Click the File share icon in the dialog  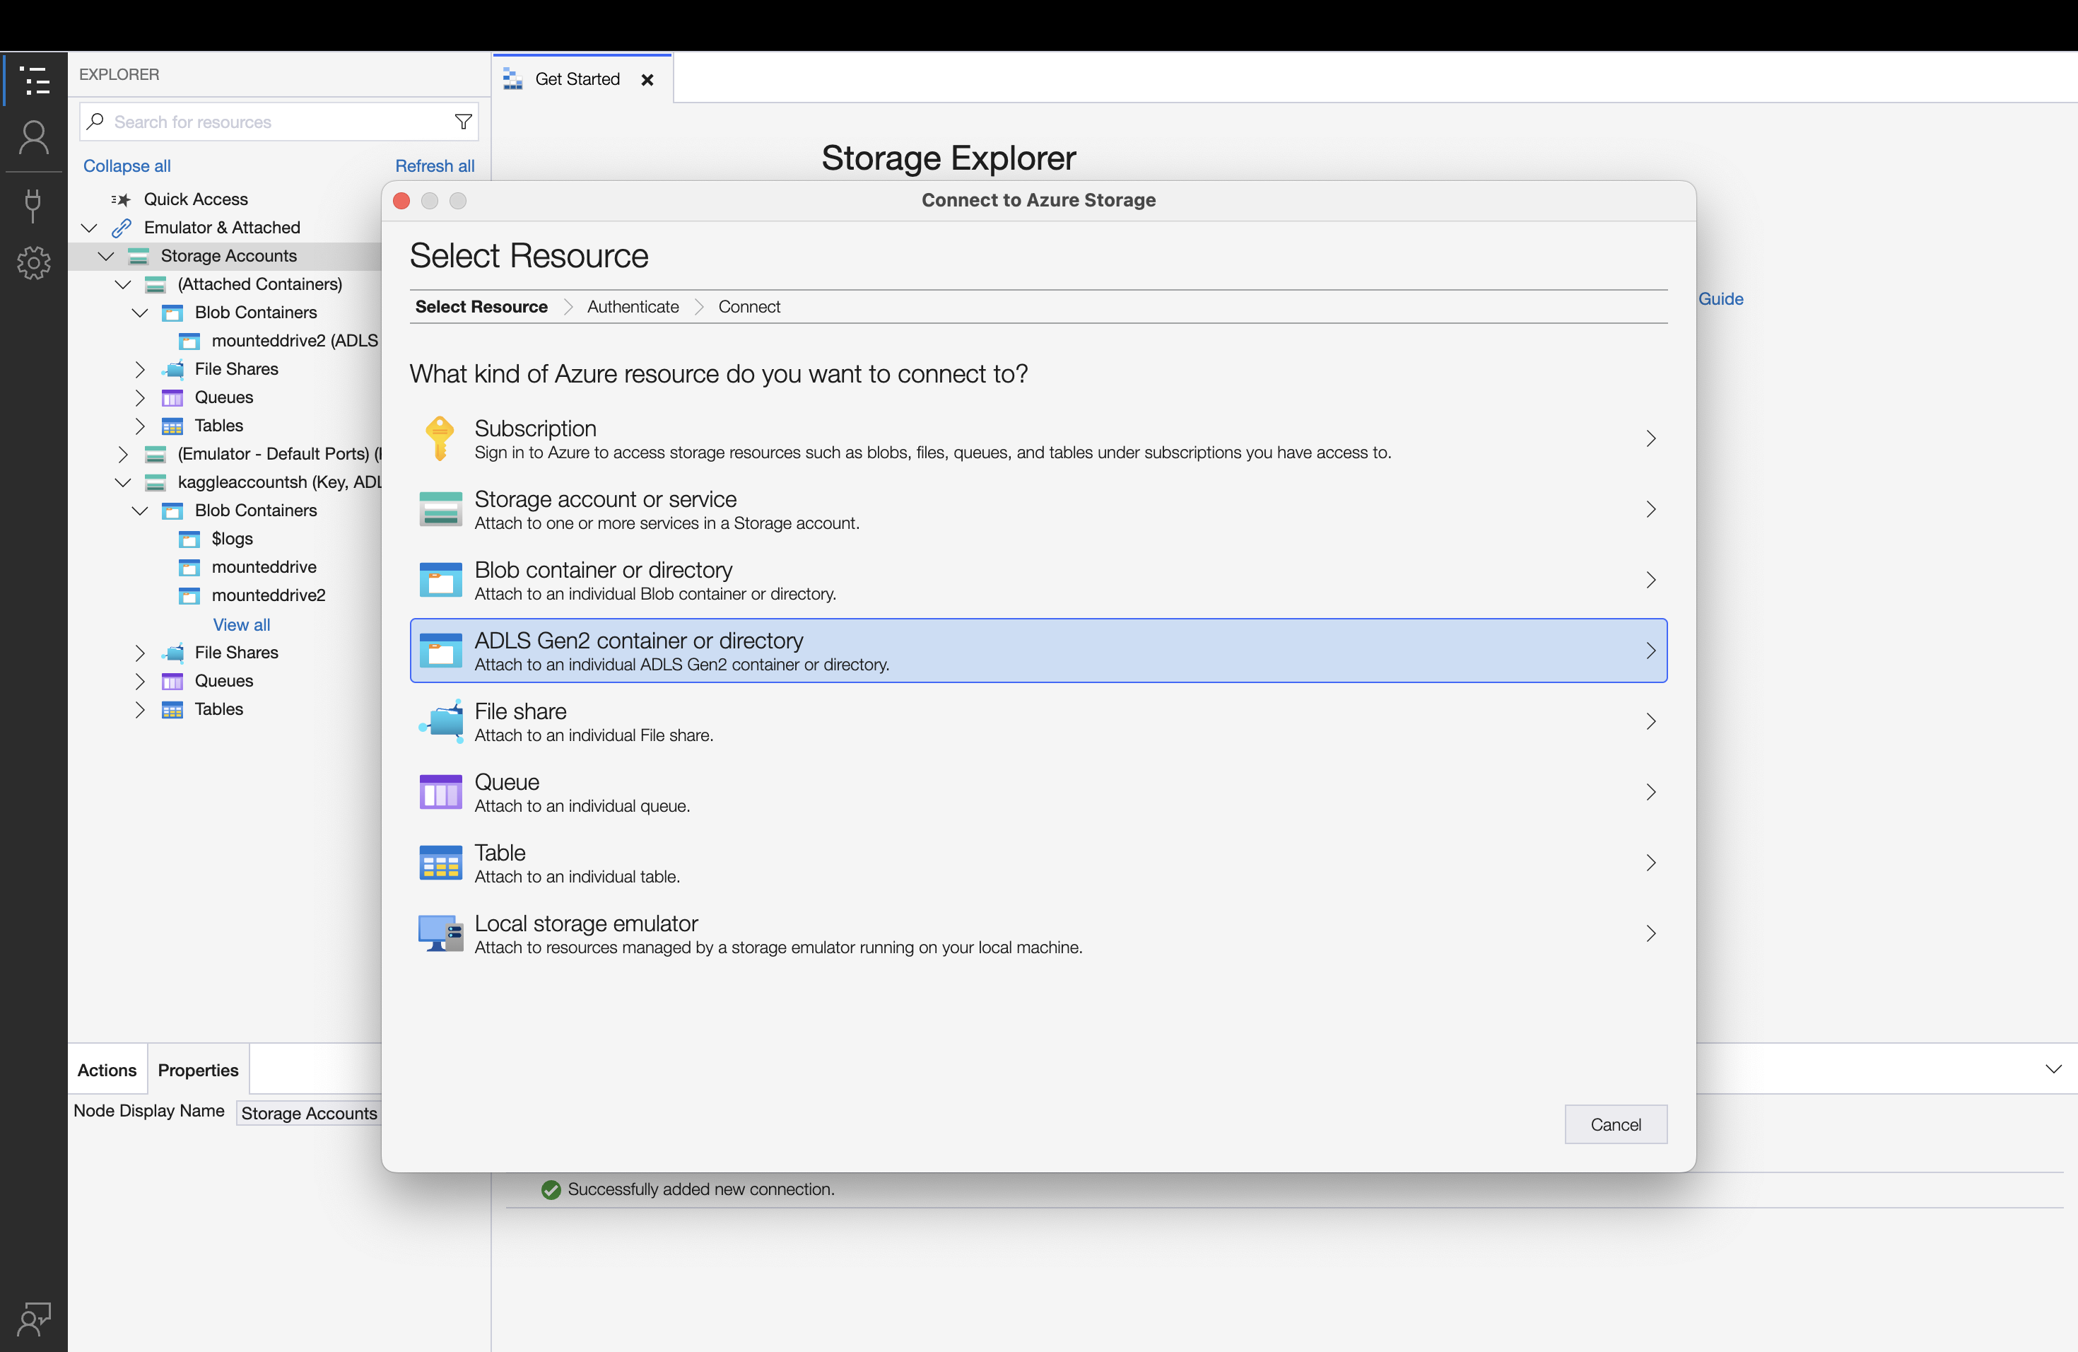440,721
